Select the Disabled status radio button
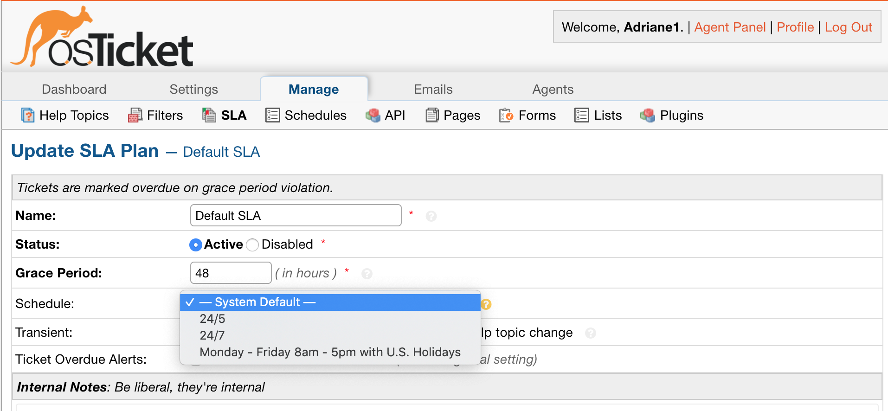Screen dimensions: 888x411 (251, 244)
